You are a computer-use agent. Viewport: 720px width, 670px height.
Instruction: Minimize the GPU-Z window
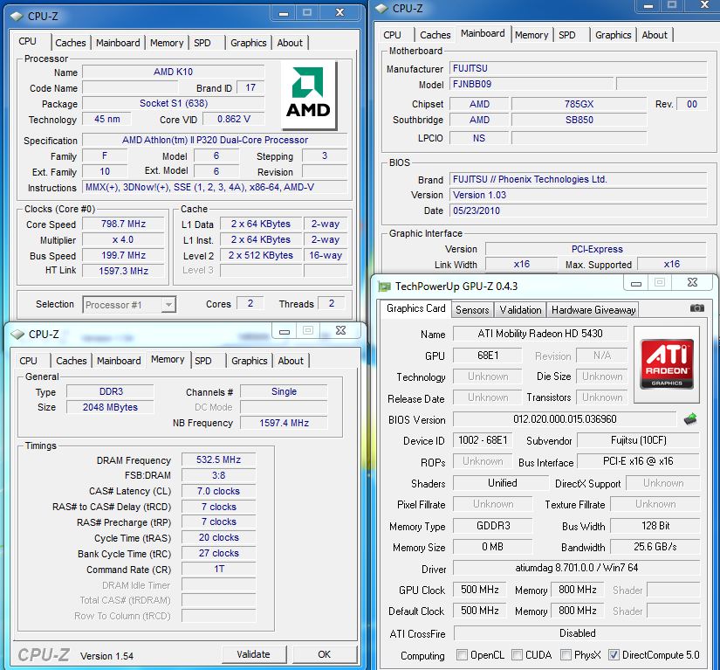(636, 283)
